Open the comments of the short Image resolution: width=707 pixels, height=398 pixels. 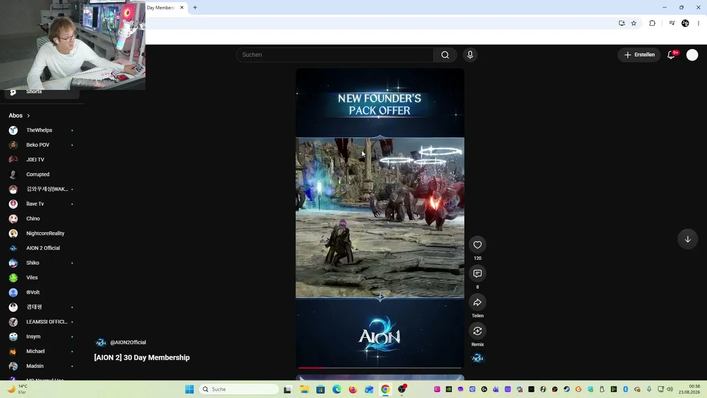(477, 274)
